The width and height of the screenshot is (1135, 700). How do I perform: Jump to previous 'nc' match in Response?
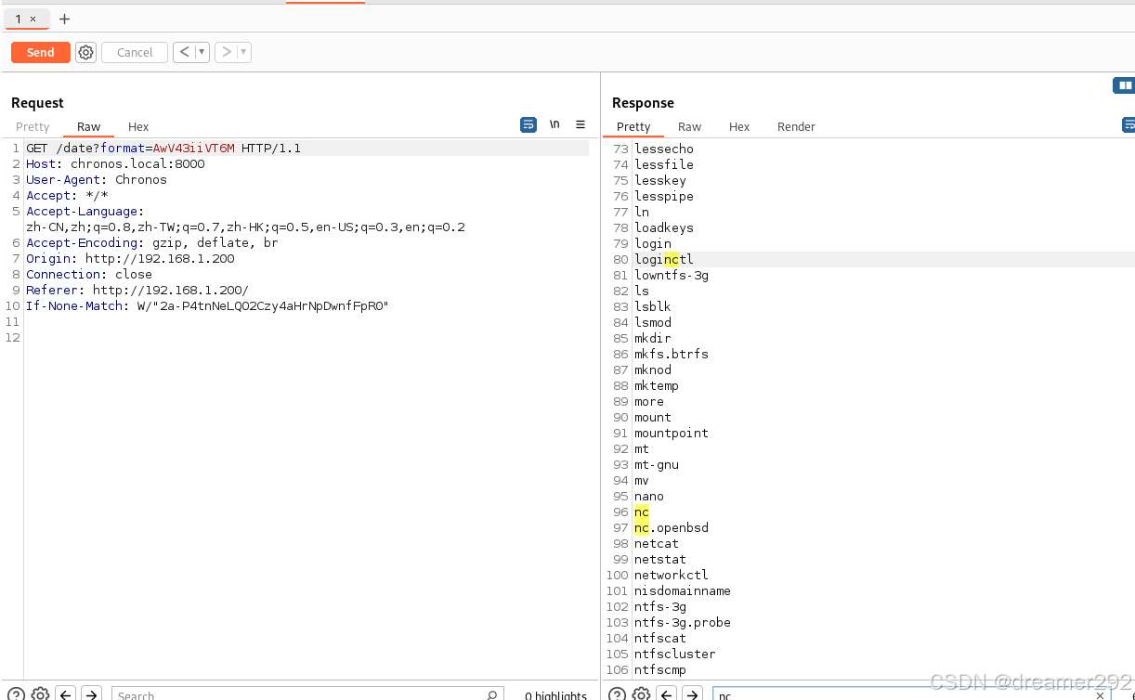point(667,694)
